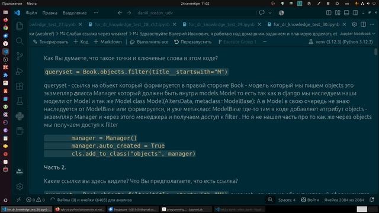Toggle secondary side bar layout icon
Viewport: 379px width, 213px height.
click(355, 13)
